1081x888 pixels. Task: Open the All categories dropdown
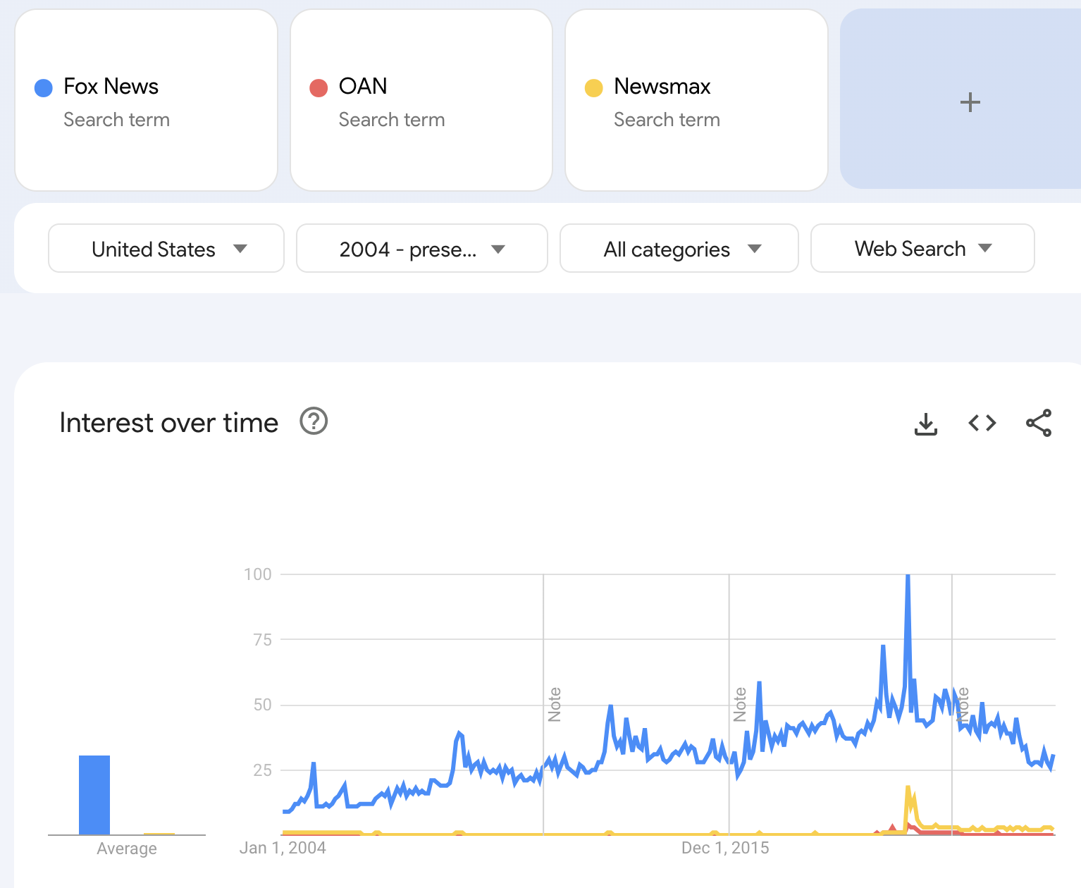click(x=679, y=248)
